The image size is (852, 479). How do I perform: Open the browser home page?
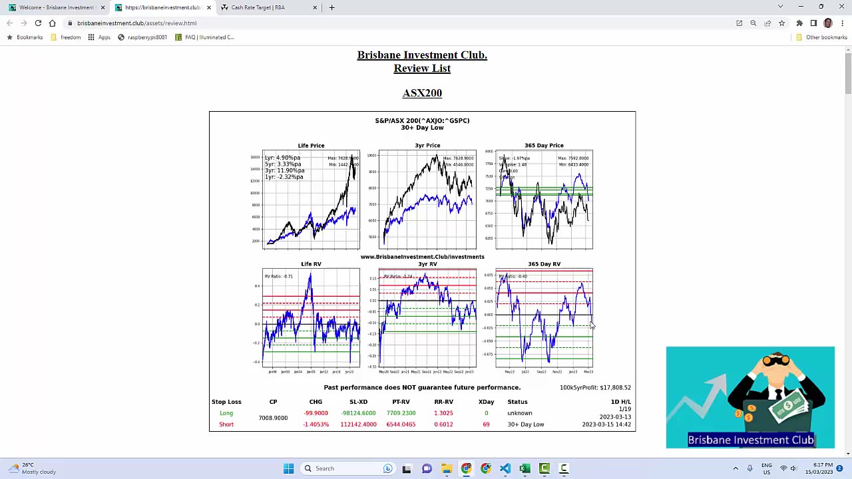(x=52, y=23)
